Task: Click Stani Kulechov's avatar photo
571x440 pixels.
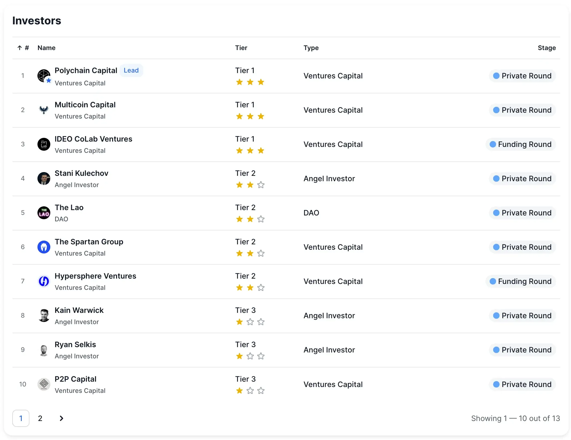Action: tap(44, 179)
